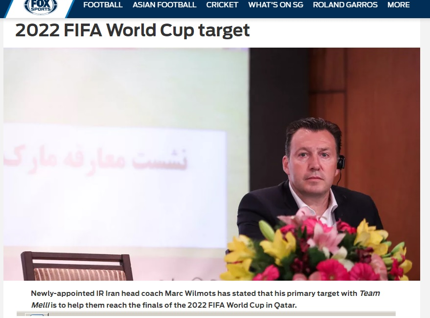
Task: Click the Fox Sports logo
Action: 41,6
